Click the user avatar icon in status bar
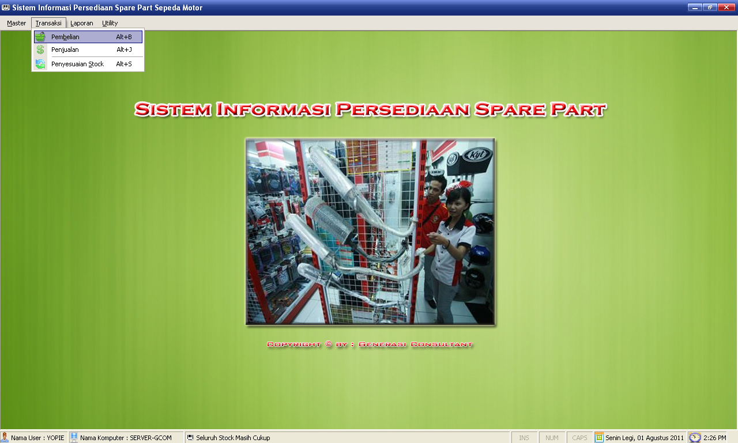 pos(5,438)
